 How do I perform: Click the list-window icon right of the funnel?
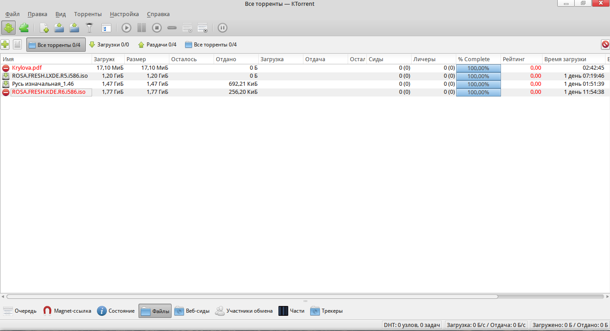click(x=106, y=28)
